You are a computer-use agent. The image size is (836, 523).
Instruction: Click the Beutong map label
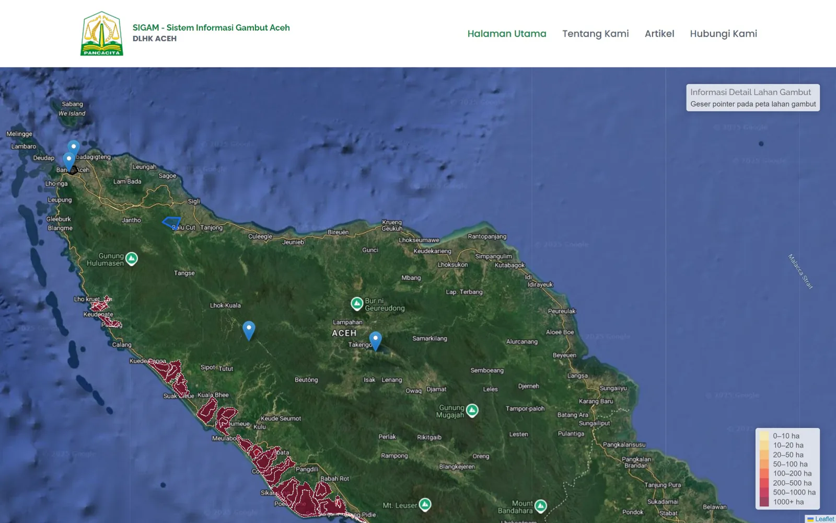tap(306, 380)
